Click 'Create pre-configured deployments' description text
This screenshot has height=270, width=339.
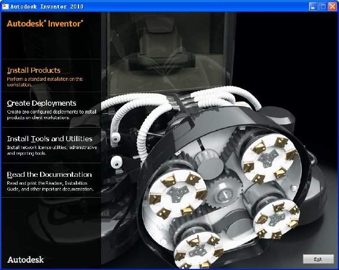[51, 115]
